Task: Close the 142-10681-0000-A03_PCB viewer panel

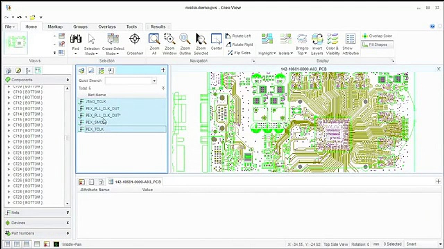Action: click(x=439, y=69)
